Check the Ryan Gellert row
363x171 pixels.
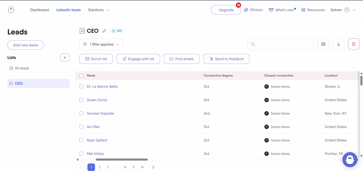(x=81, y=140)
